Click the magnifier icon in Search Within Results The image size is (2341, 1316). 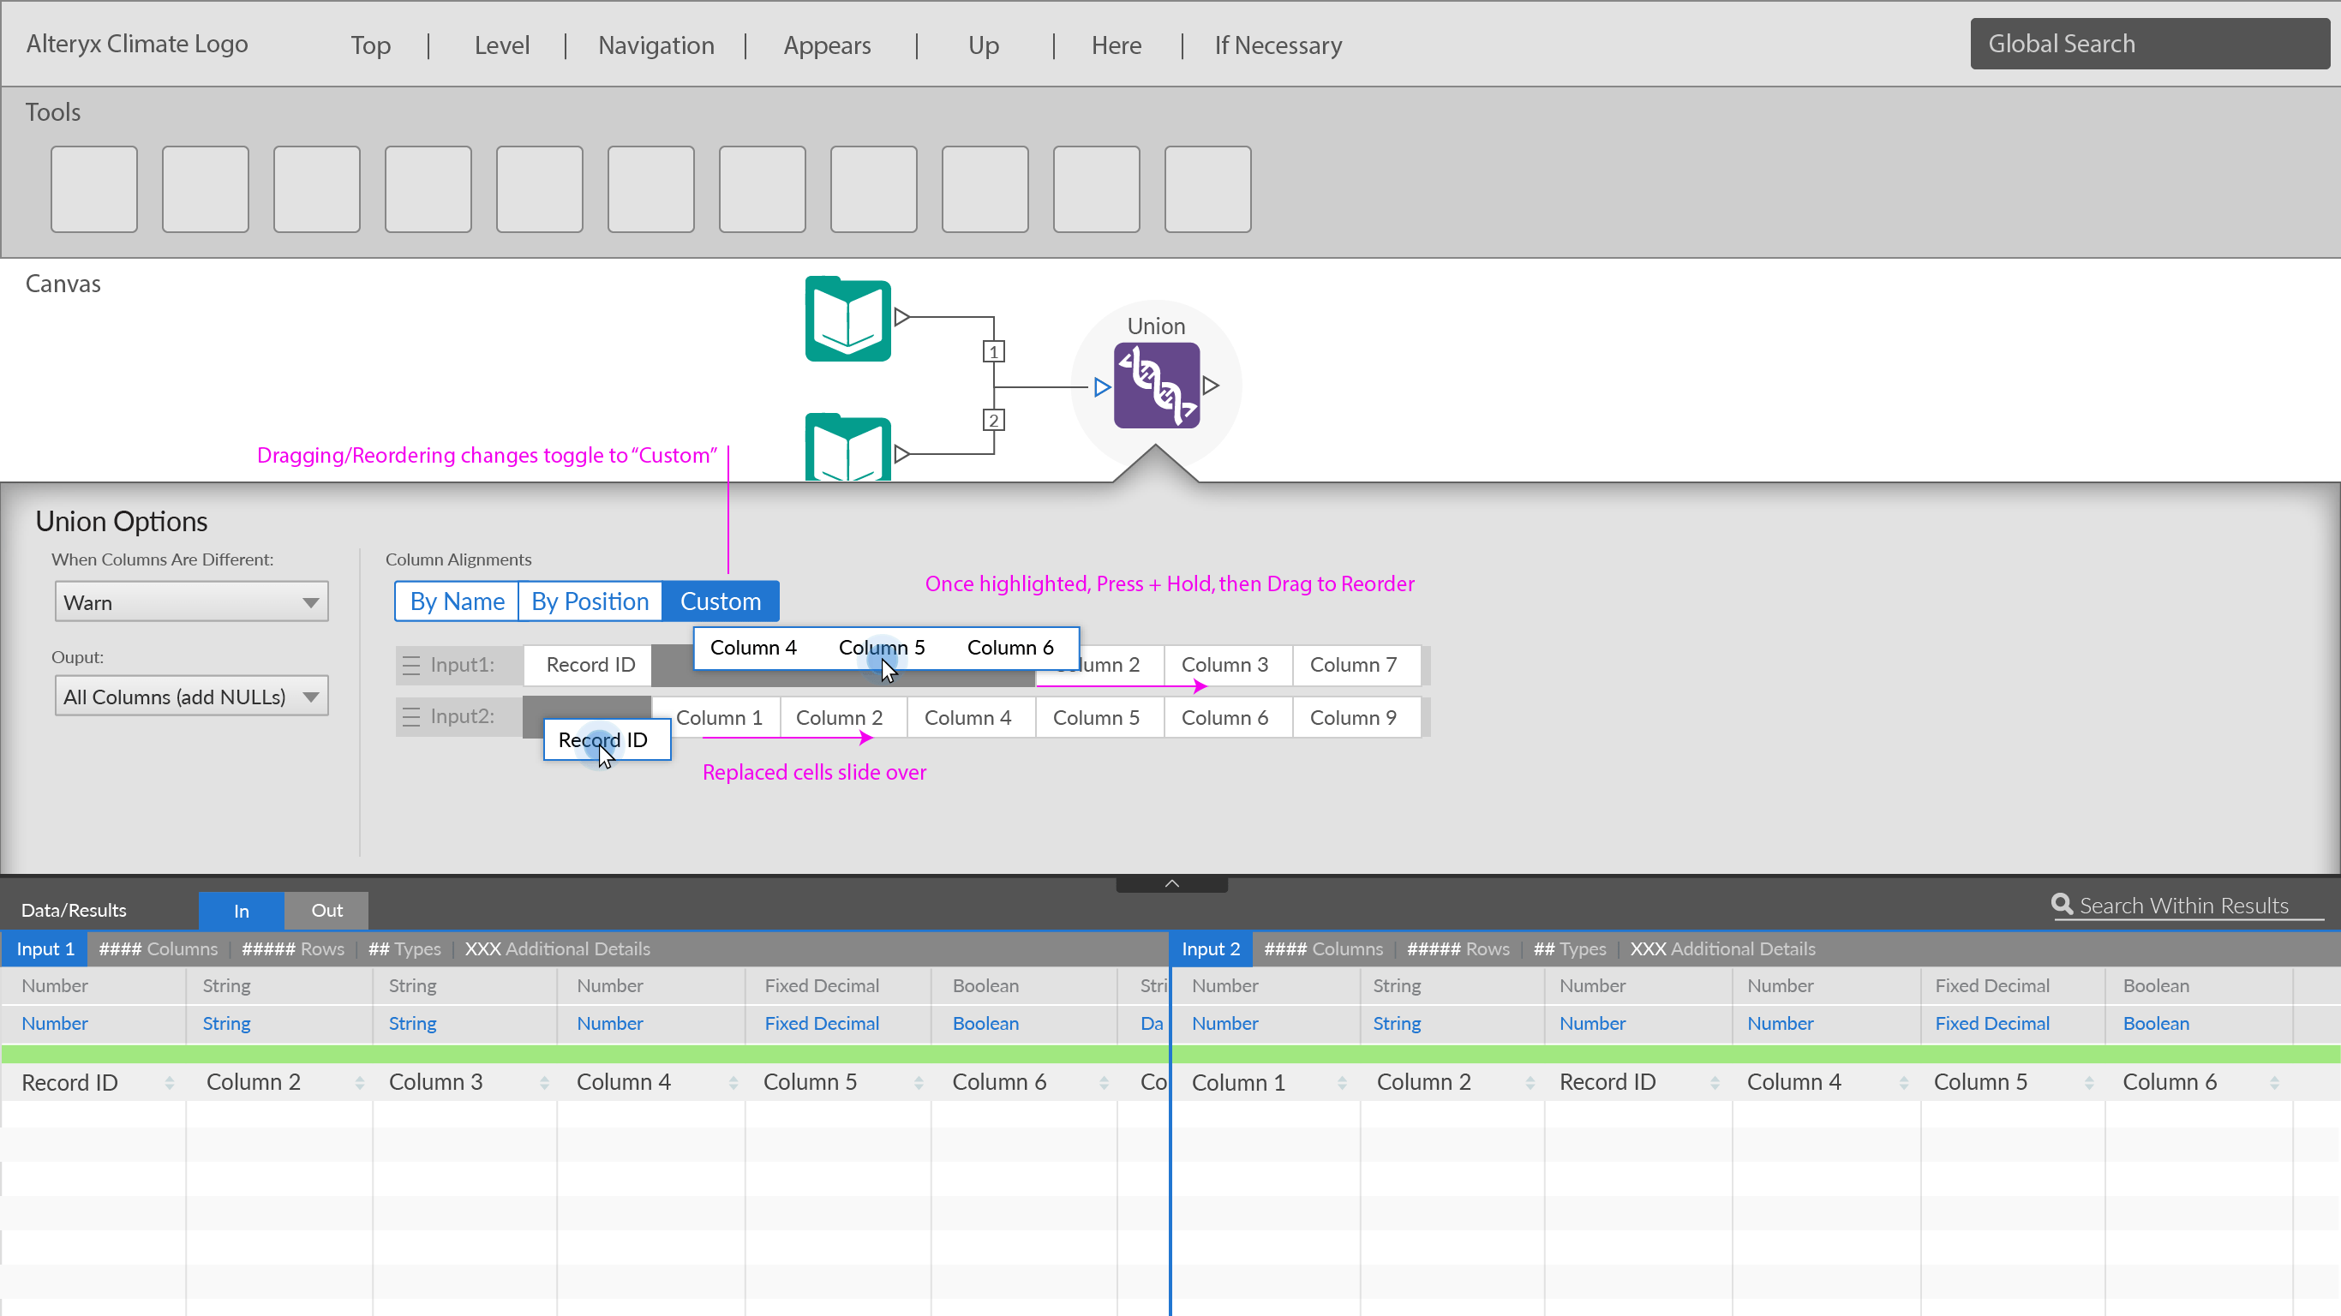pyautogui.click(x=2061, y=904)
